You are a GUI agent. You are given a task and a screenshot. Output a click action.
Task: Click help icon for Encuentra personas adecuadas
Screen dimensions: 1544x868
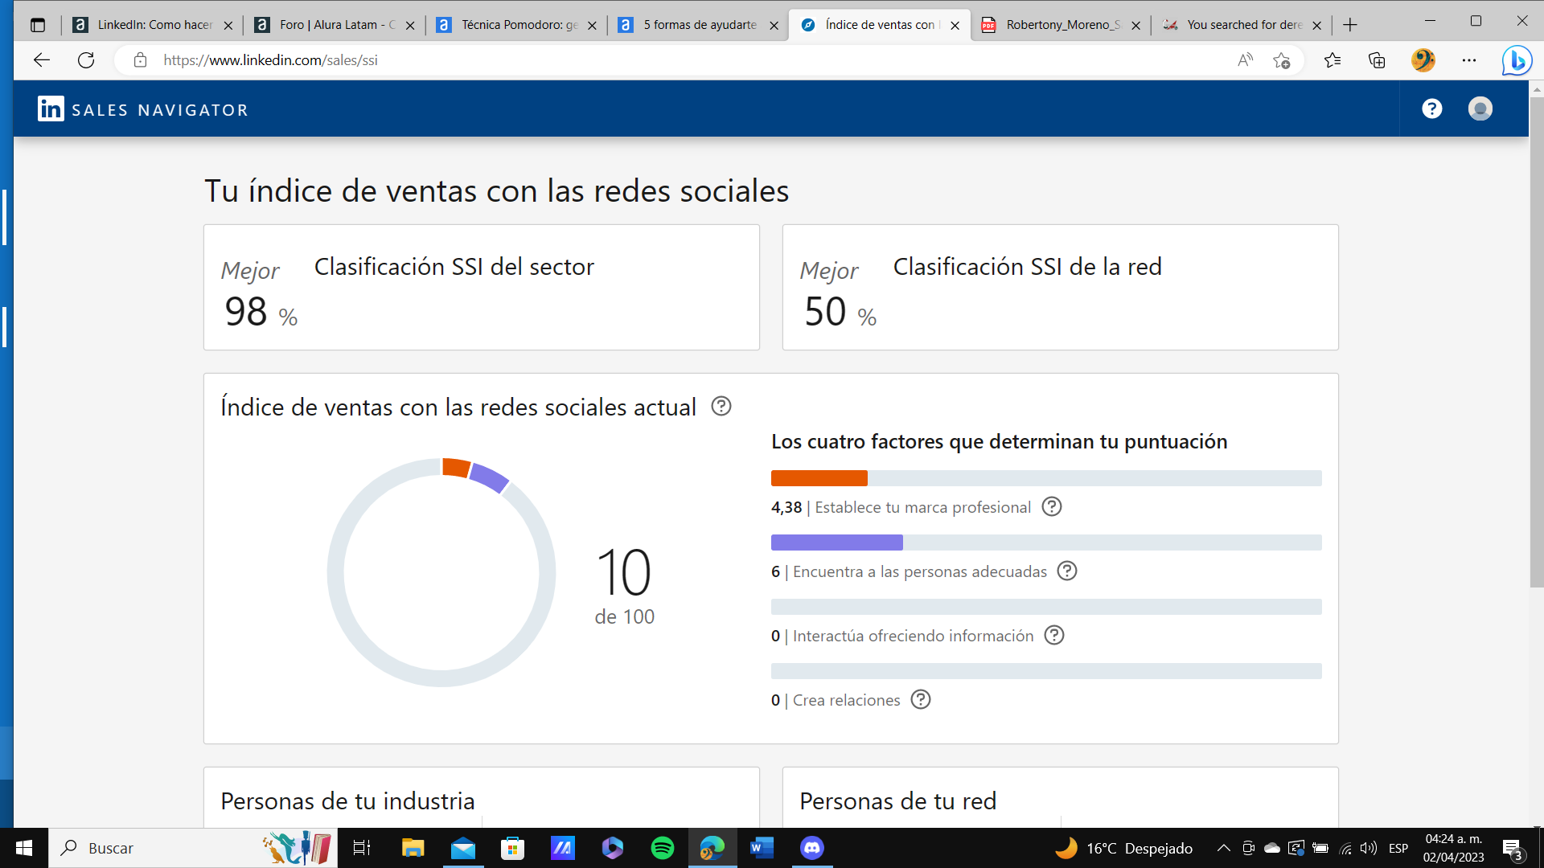[x=1067, y=571]
